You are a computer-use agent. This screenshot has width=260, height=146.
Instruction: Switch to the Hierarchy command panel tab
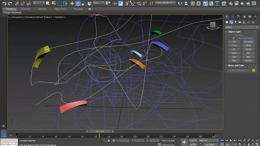click(x=238, y=17)
